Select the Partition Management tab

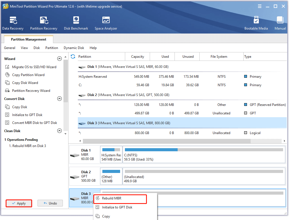tap(28, 39)
